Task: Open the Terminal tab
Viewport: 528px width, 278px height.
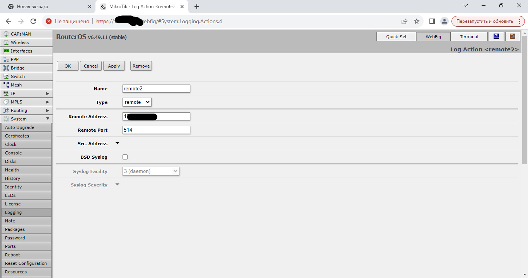Action: click(x=469, y=37)
